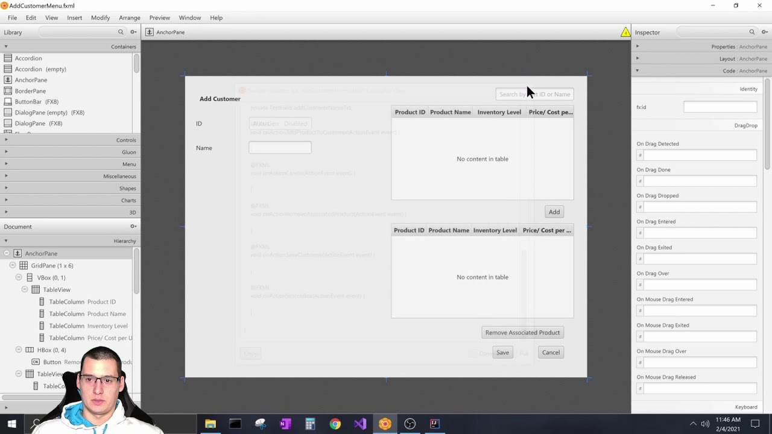Expand the Properties : AnchorPane inspector section

pos(701,46)
